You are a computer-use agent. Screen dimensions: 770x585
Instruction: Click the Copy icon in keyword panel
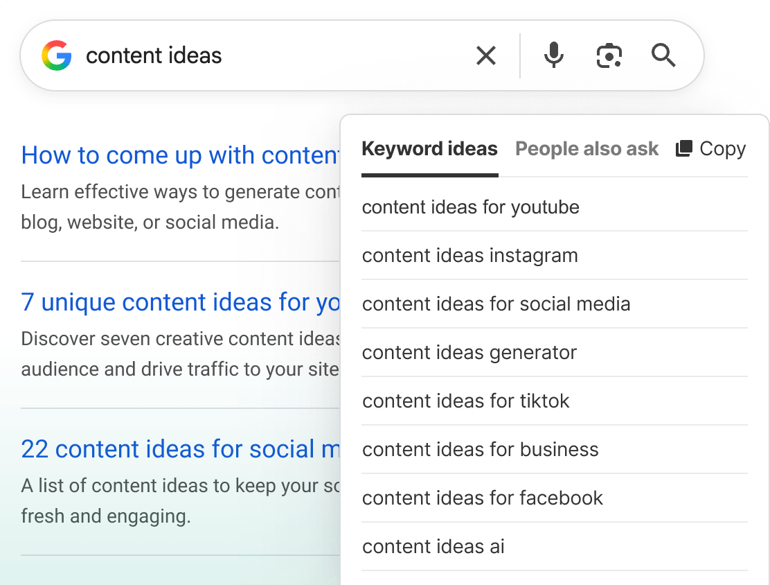[684, 149]
